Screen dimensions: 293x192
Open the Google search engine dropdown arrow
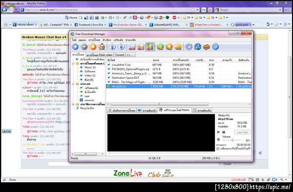280,10
